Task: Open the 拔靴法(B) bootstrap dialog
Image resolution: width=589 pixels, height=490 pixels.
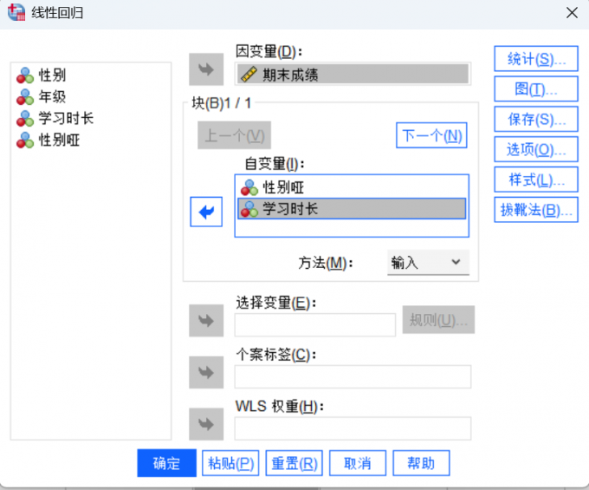Action: coord(536,210)
